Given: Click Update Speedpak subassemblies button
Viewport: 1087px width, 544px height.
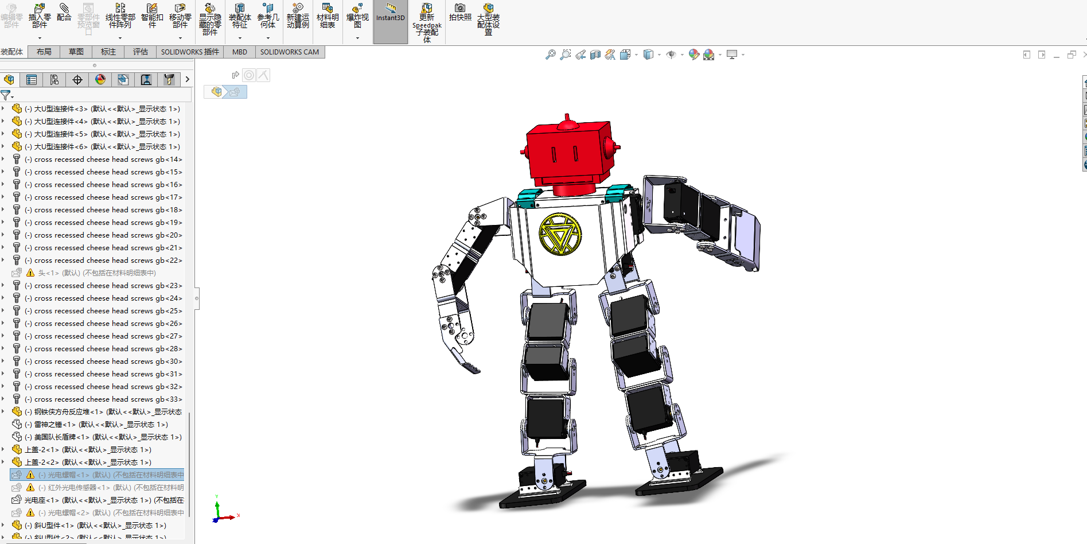Looking at the screenshot, I should click(427, 23).
